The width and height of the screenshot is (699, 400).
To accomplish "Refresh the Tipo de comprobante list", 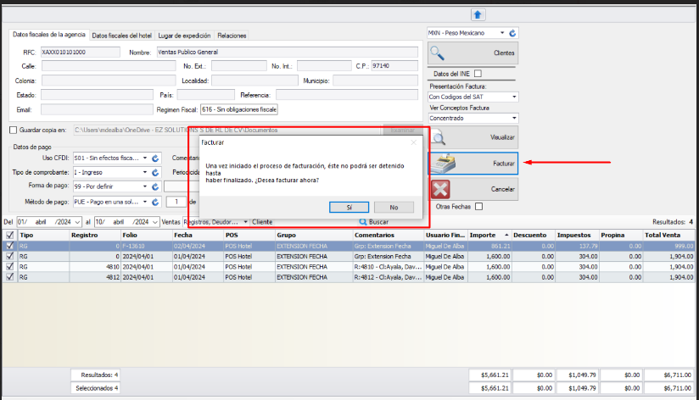I will (155, 172).
